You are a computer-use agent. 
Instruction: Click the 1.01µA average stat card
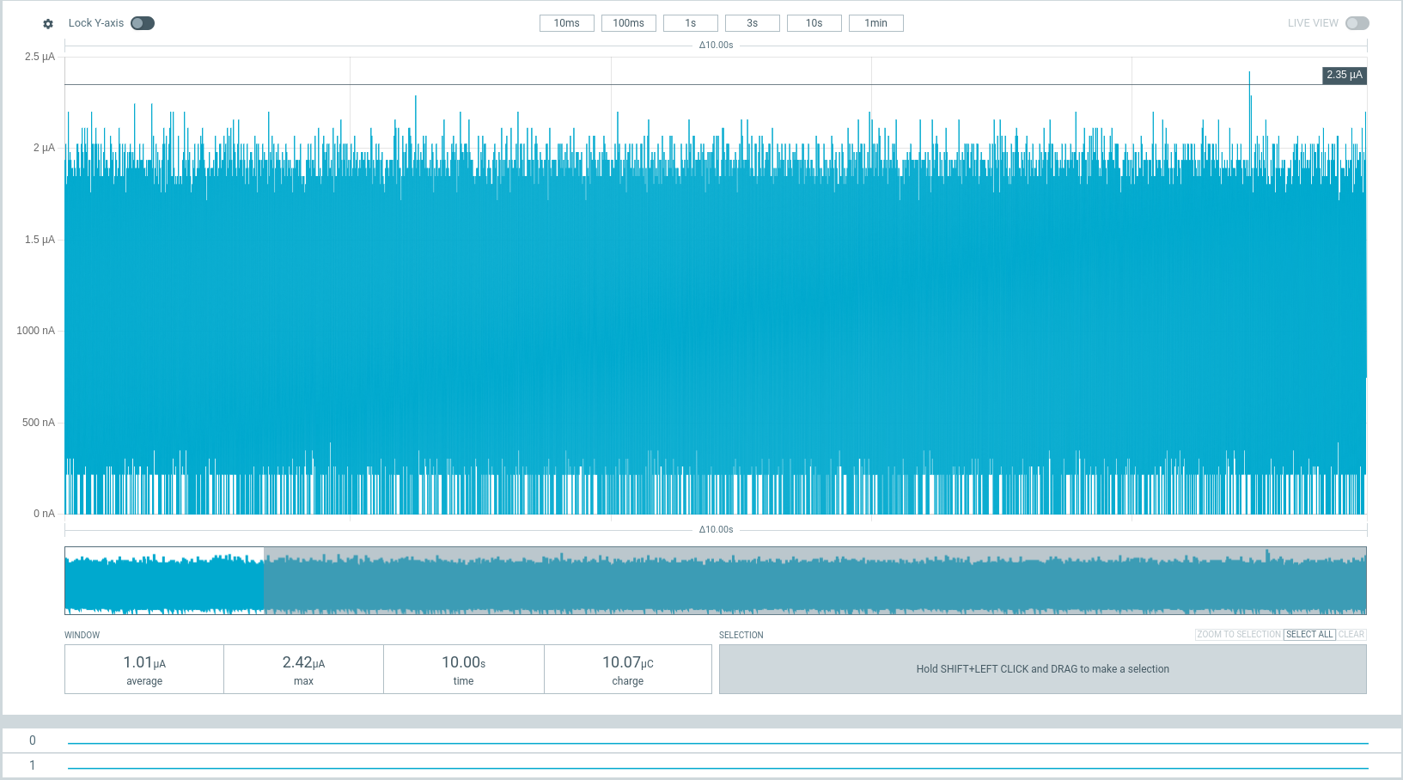pyautogui.click(x=143, y=669)
